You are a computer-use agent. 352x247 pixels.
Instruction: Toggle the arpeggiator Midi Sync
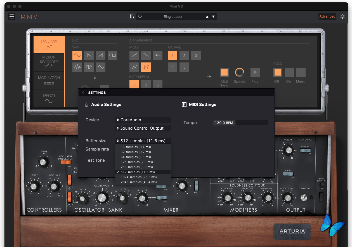pos(224,72)
